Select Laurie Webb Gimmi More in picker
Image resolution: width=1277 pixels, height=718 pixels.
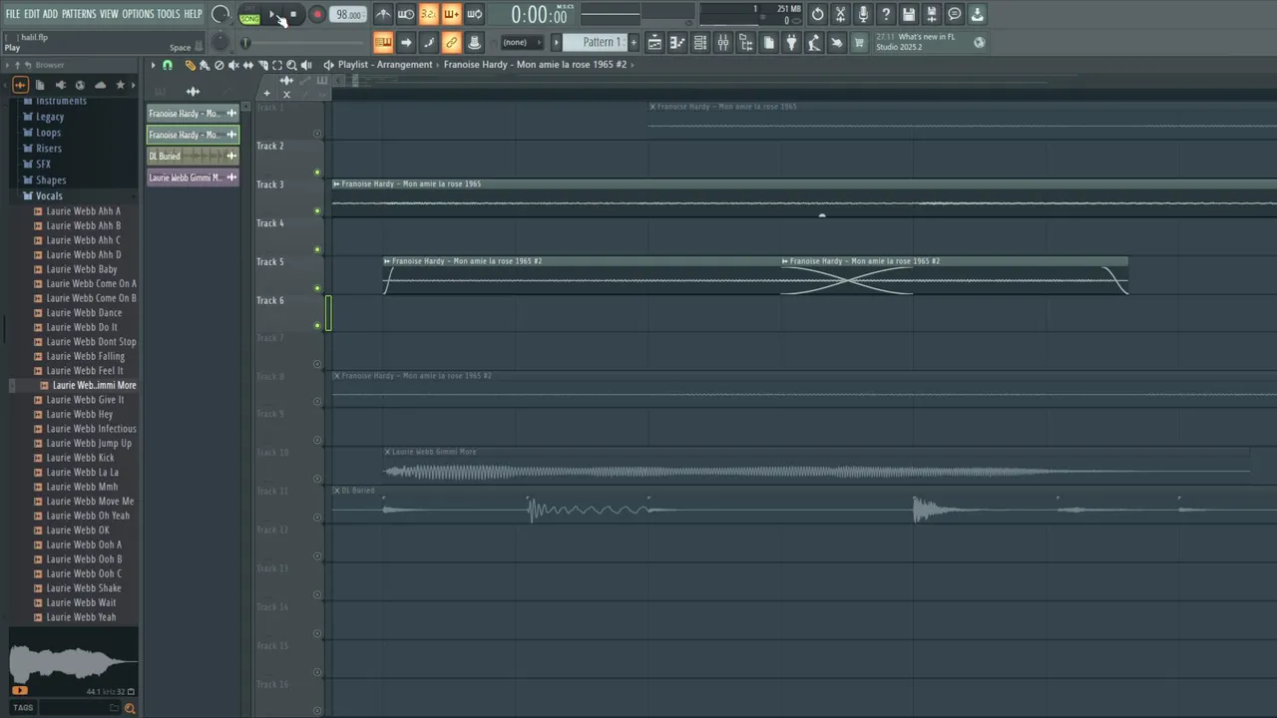tap(193, 178)
